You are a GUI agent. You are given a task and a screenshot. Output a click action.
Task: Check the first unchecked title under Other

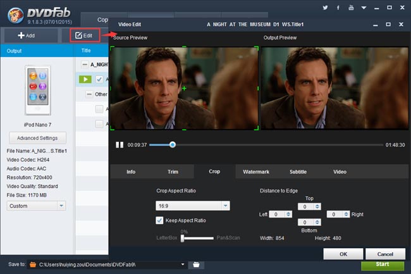[x=99, y=109]
